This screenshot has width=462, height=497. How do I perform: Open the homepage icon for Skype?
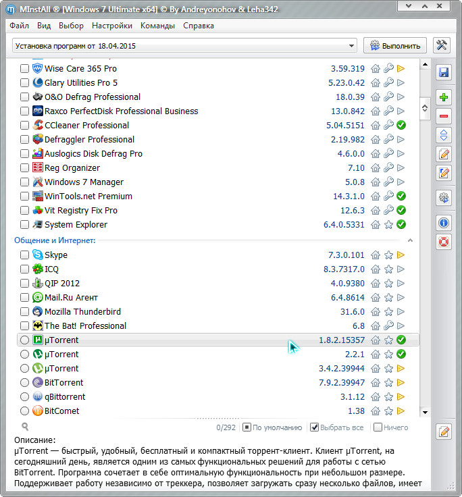click(376, 255)
